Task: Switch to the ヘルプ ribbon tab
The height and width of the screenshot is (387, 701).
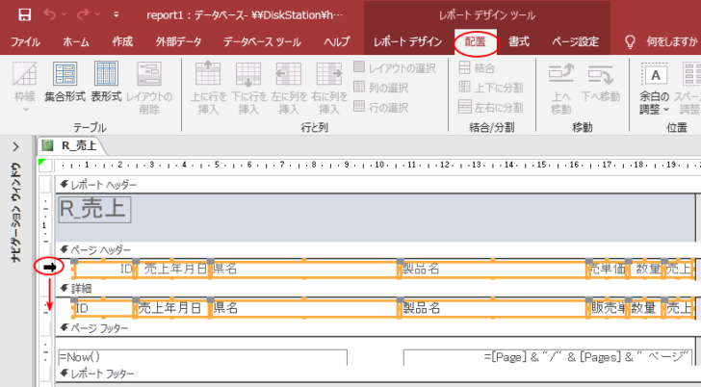Action: (337, 42)
